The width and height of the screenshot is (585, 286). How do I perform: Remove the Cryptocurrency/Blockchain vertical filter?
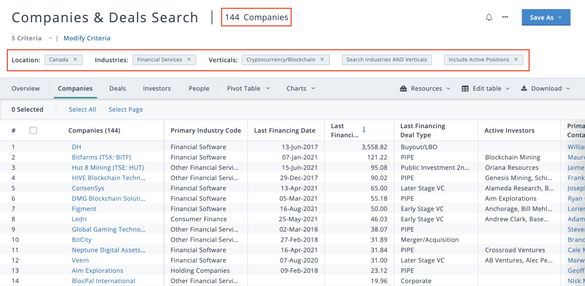tap(322, 59)
